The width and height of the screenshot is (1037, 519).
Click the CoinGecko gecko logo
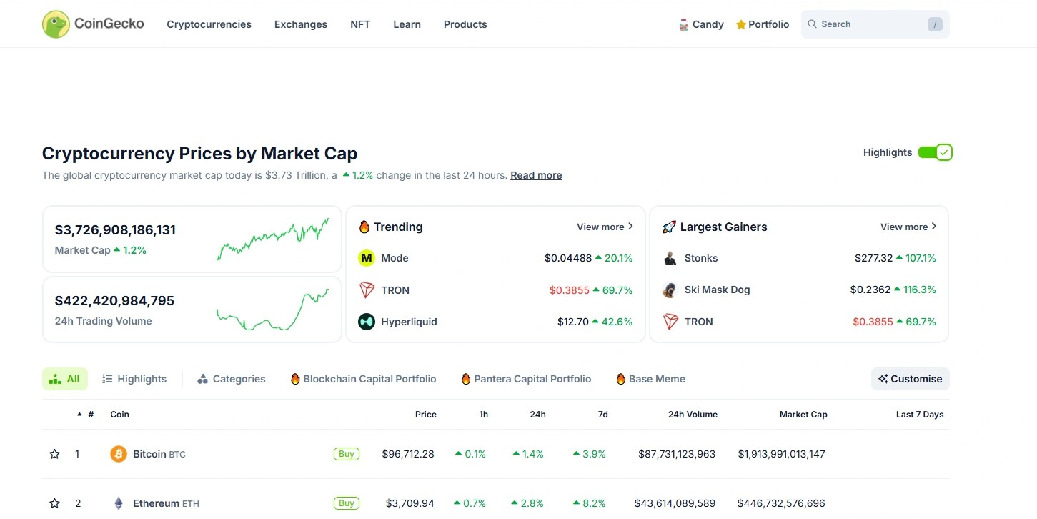click(x=56, y=24)
